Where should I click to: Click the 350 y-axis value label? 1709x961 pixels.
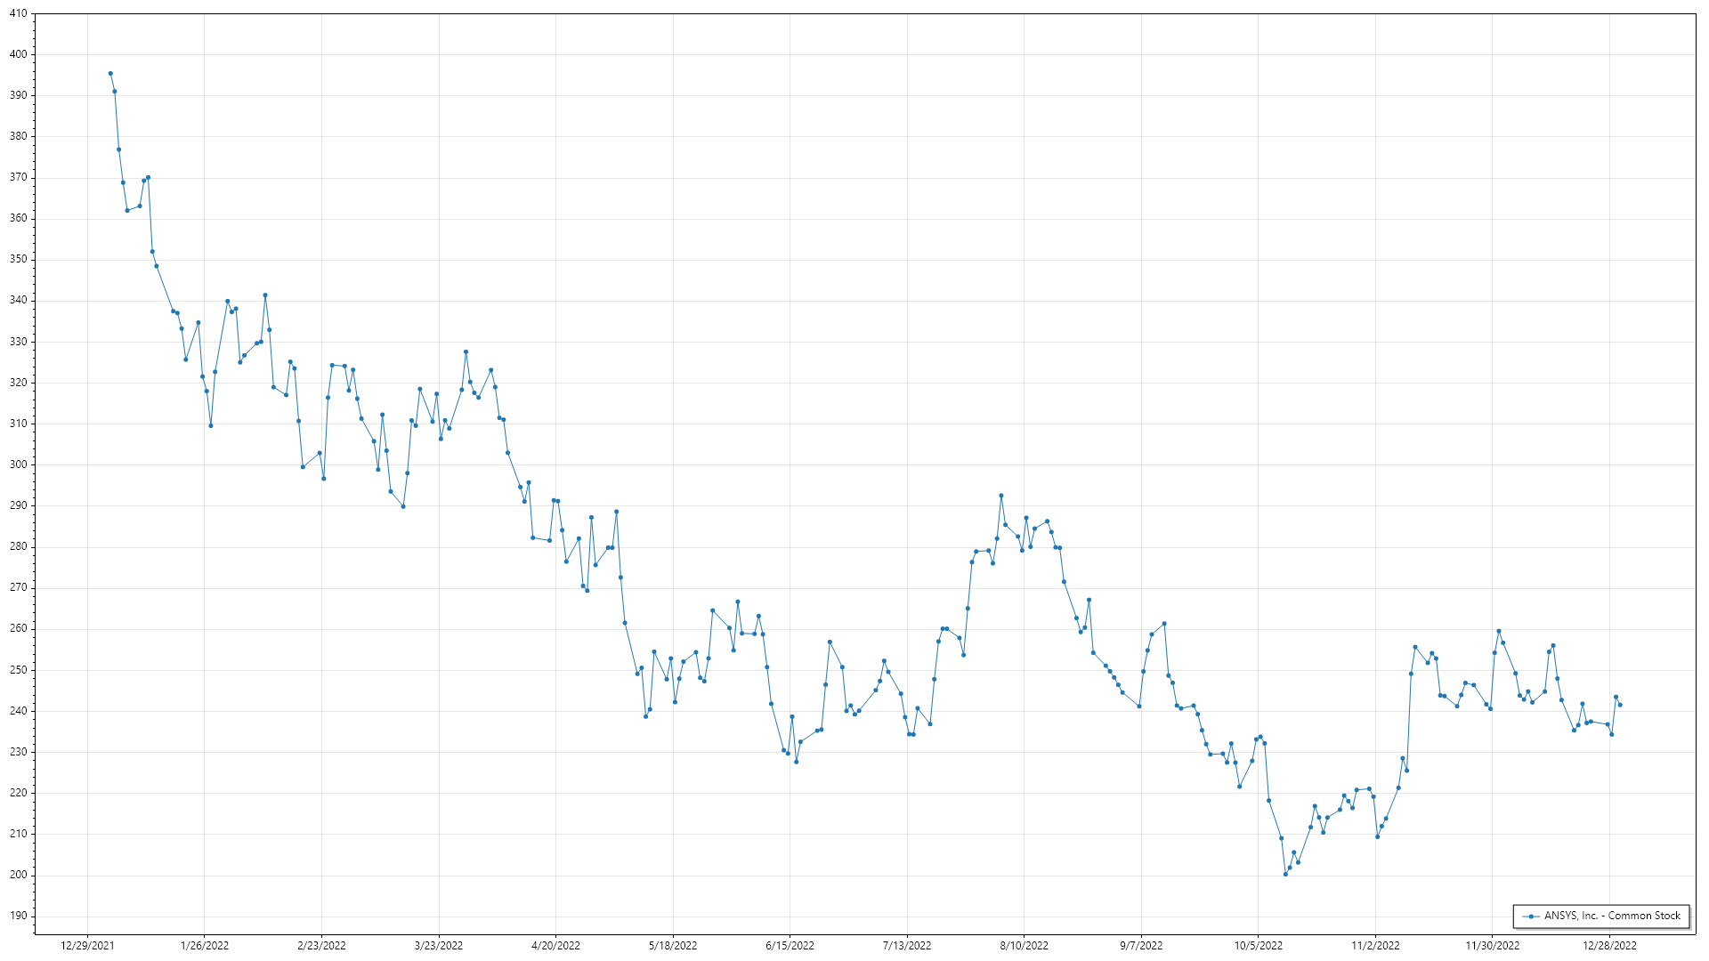18,260
